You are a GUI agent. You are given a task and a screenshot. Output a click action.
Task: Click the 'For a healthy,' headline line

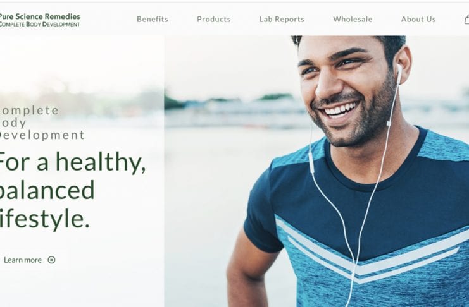(x=72, y=162)
